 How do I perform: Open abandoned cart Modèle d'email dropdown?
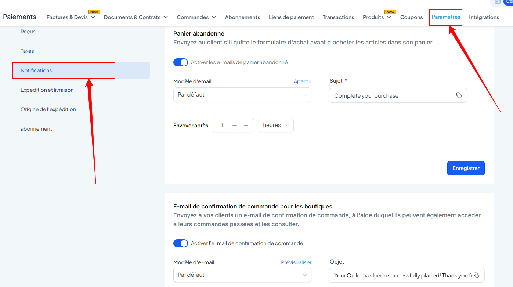(242, 95)
